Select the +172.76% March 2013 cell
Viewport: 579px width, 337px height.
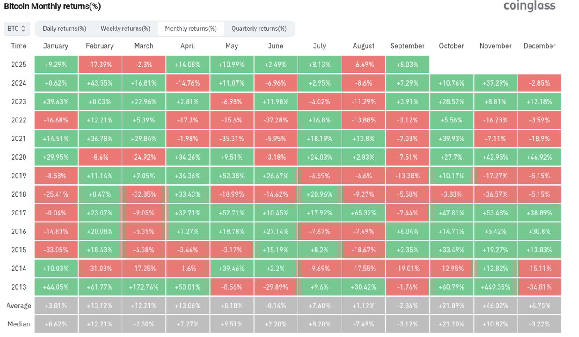tap(144, 287)
